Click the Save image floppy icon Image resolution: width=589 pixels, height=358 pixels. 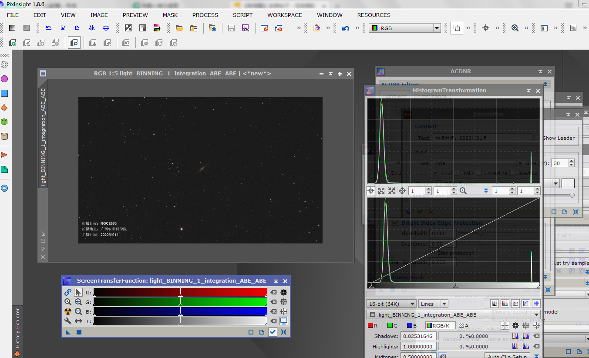(x=232, y=28)
